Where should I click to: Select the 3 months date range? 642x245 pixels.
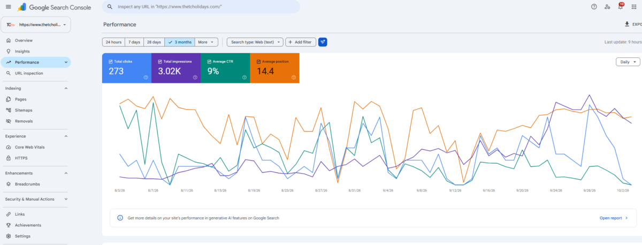(x=179, y=42)
